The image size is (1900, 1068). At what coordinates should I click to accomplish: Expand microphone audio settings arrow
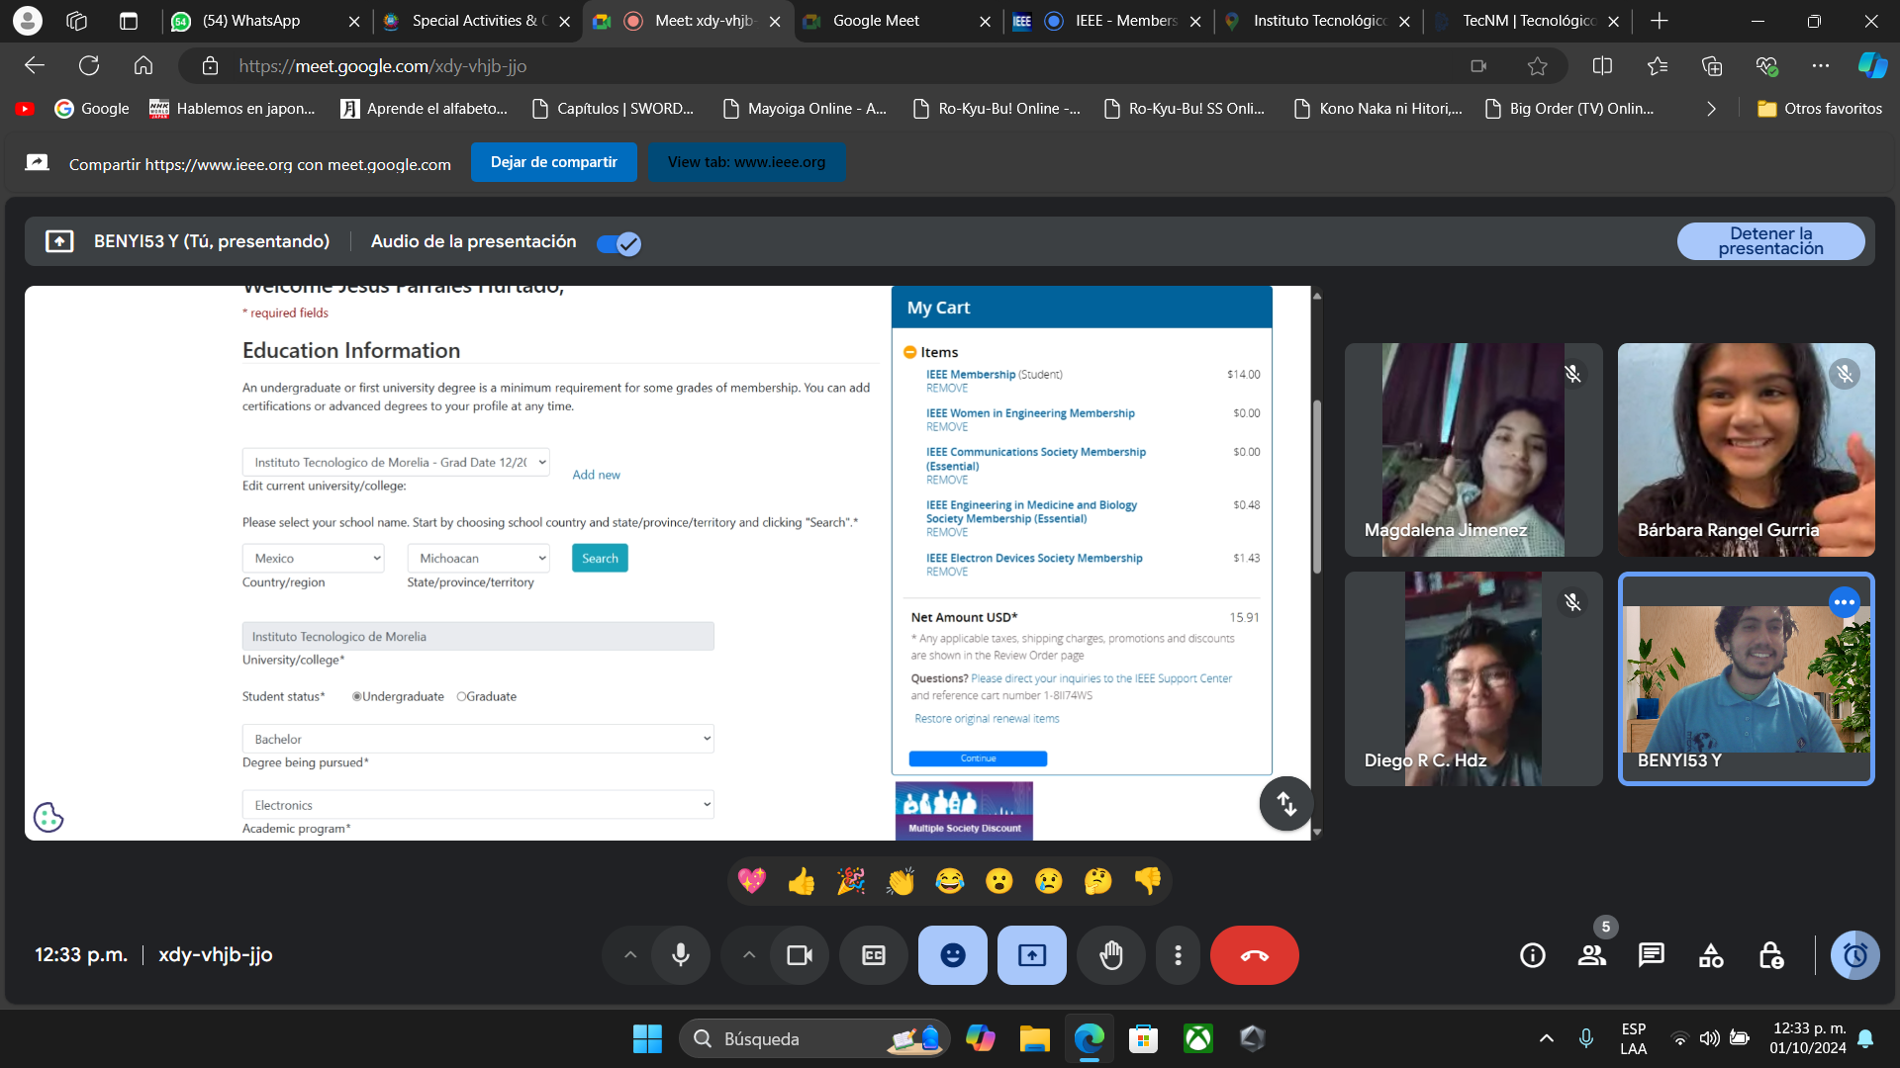(630, 955)
